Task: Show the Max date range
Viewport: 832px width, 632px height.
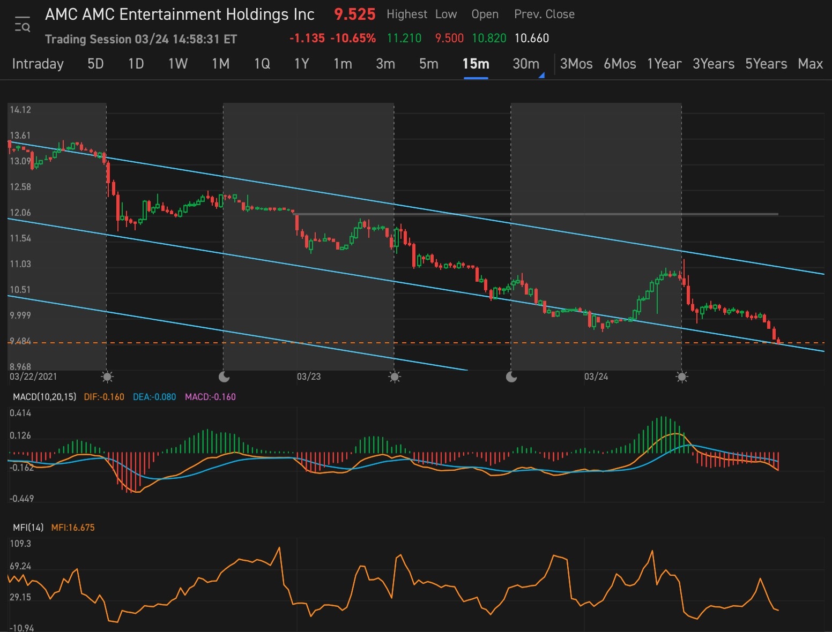Action: pos(810,64)
